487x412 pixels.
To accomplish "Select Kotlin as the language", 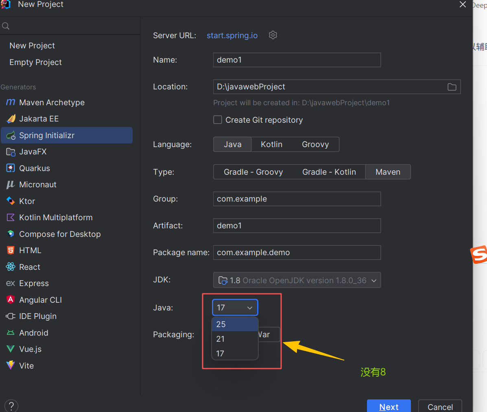I will click(x=271, y=145).
